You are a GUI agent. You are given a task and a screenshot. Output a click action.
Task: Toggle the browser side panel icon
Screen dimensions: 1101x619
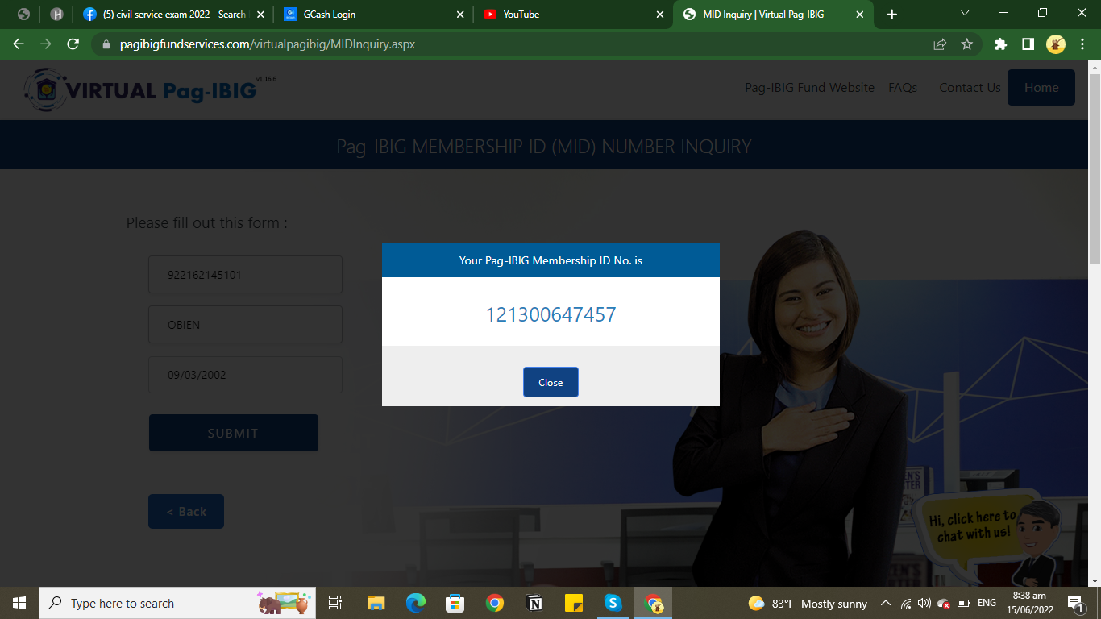point(1028,44)
